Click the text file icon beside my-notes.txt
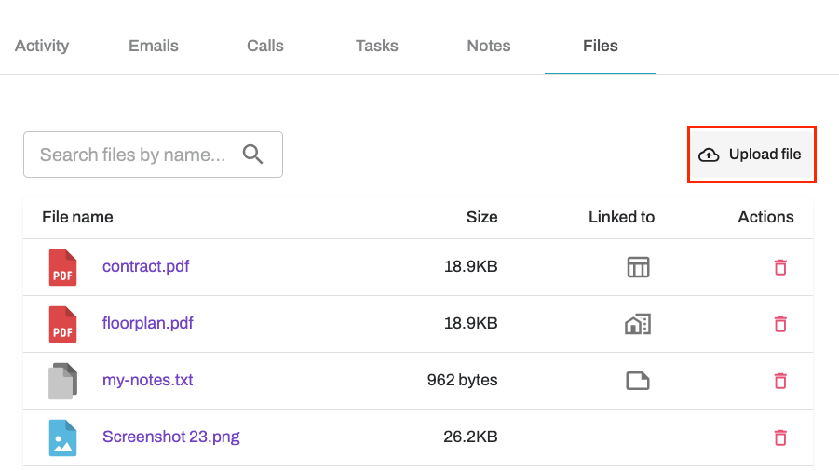 pos(62,381)
